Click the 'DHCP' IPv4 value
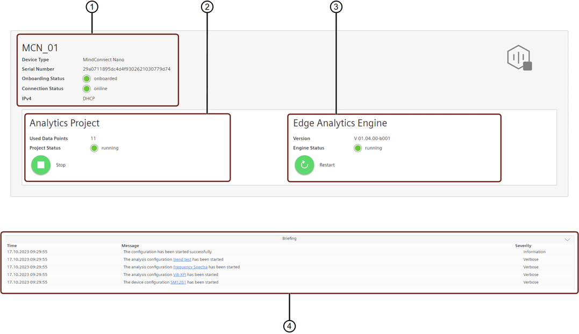 click(89, 98)
